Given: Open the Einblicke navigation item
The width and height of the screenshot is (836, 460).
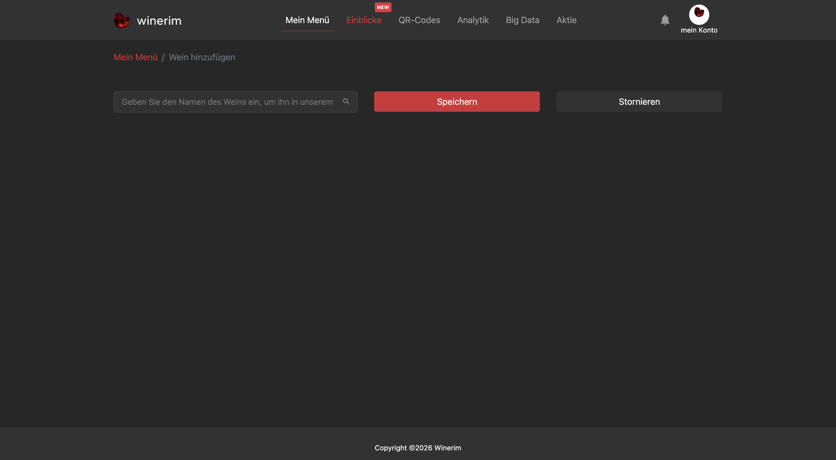Looking at the screenshot, I should (x=364, y=20).
